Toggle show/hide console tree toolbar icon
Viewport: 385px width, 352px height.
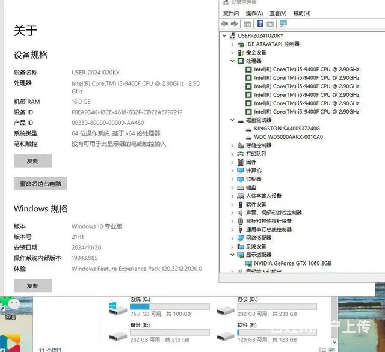tap(247, 24)
